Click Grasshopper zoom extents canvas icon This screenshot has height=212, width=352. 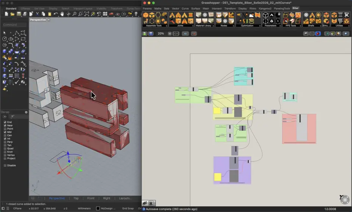click(176, 34)
